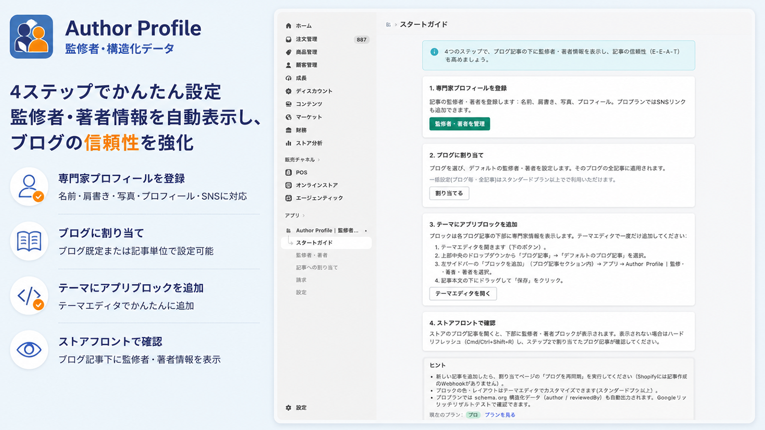Select the マーケット globe icon
The width and height of the screenshot is (765, 430).
tap(288, 117)
